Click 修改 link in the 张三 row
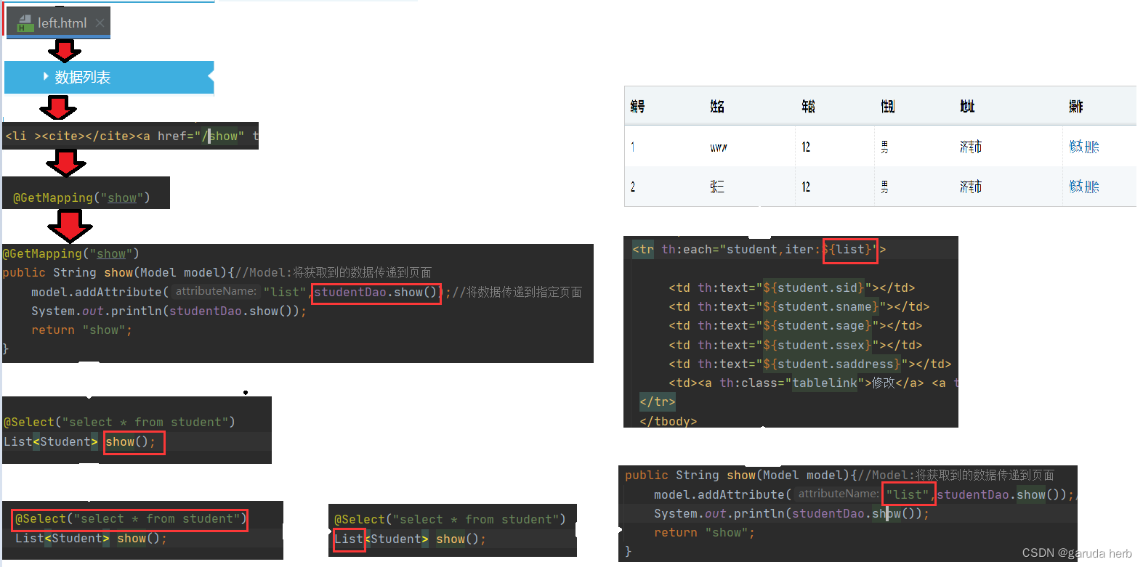 [x=1076, y=187]
